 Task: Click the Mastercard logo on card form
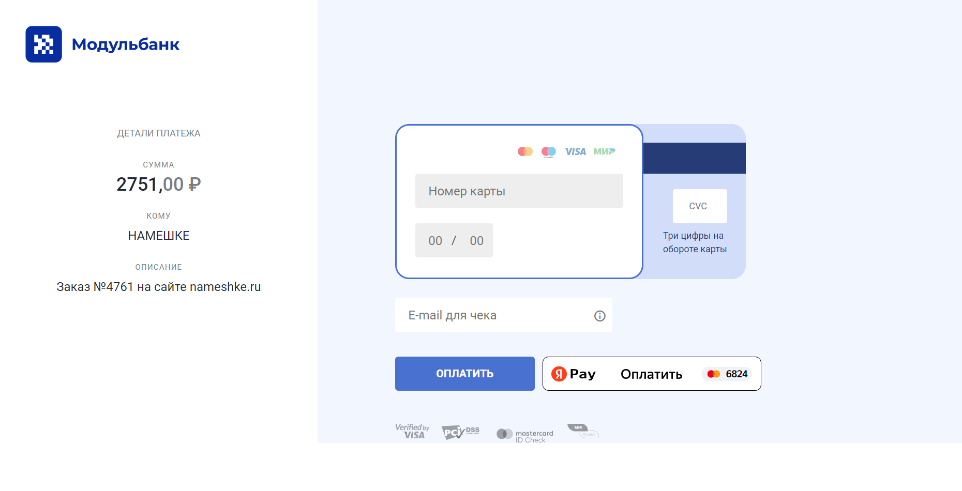pos(525,151)
